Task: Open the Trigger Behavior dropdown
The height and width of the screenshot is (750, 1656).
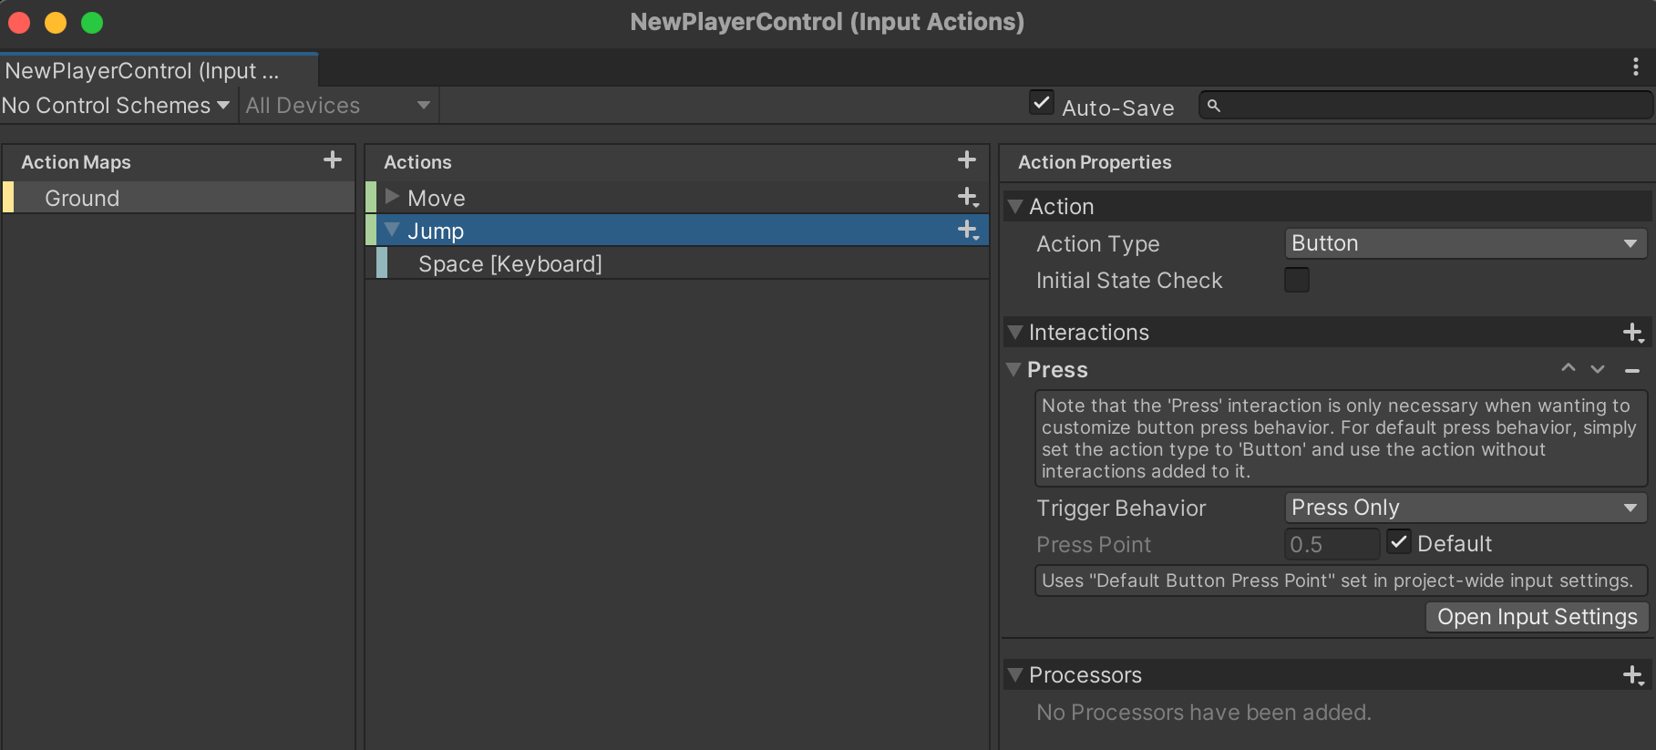Action: coord(1465,508)
